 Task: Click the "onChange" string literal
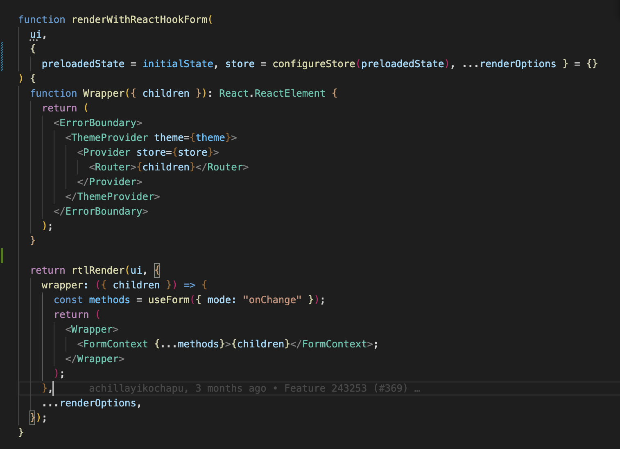click(x=272, y=300)
